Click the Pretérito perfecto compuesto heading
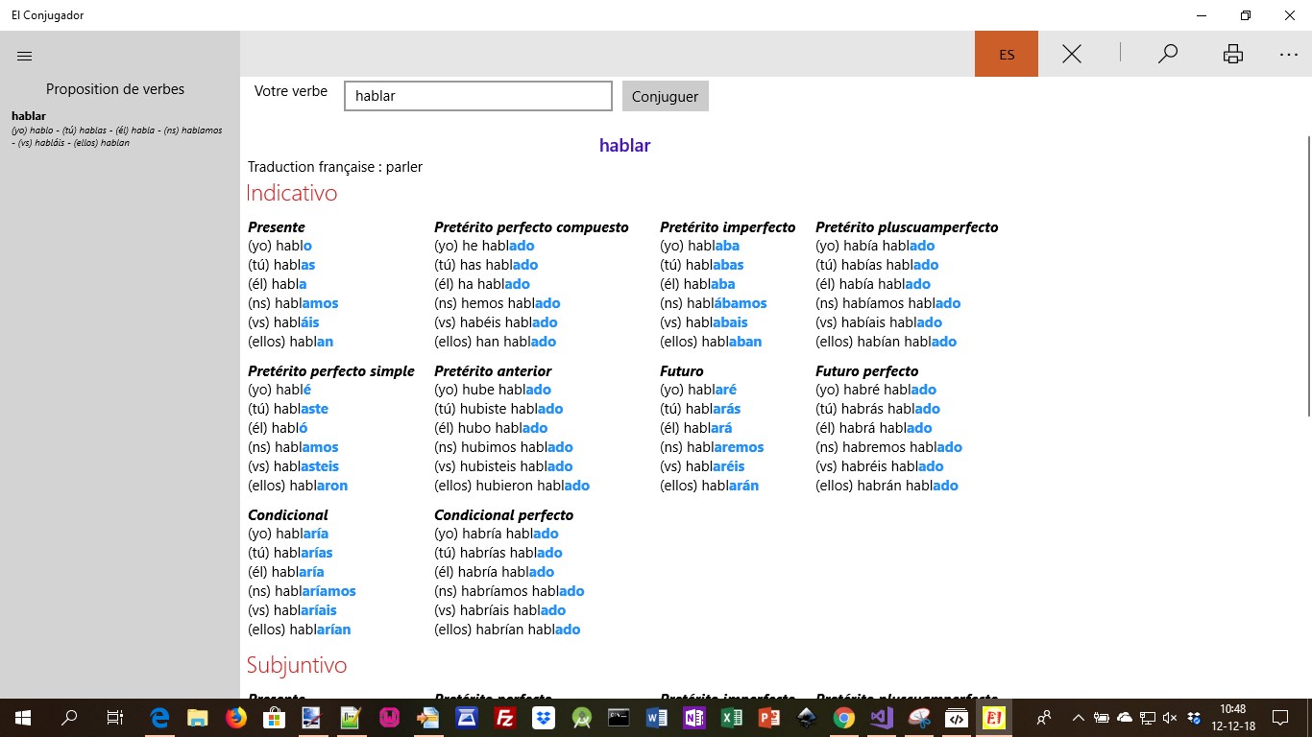 531,227
